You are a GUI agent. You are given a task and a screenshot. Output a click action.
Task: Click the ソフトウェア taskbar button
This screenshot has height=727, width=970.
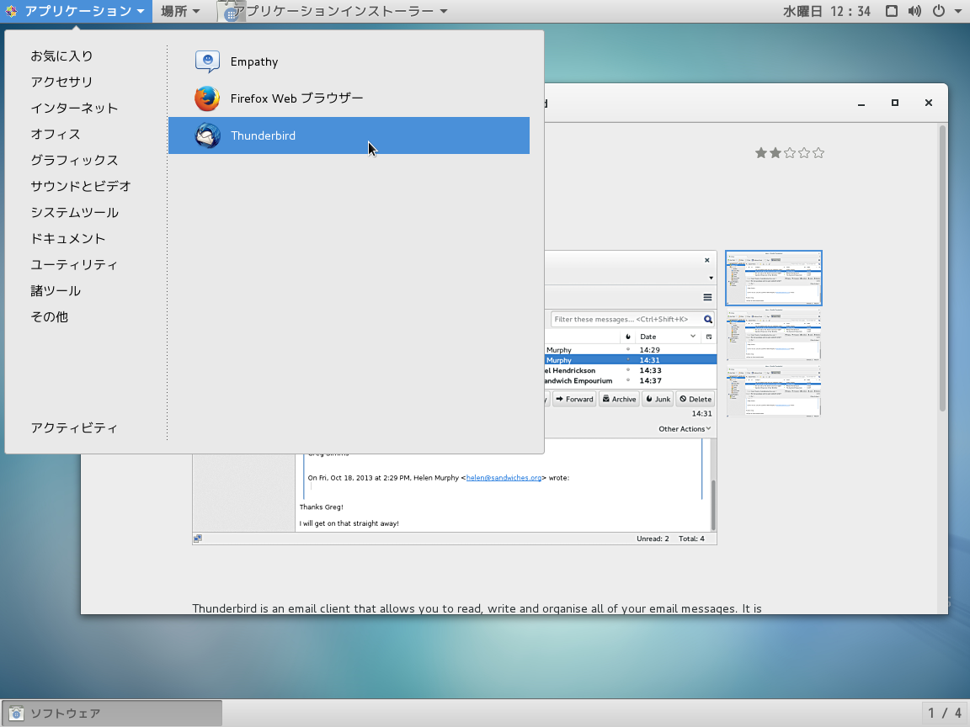tap(112, 714)
